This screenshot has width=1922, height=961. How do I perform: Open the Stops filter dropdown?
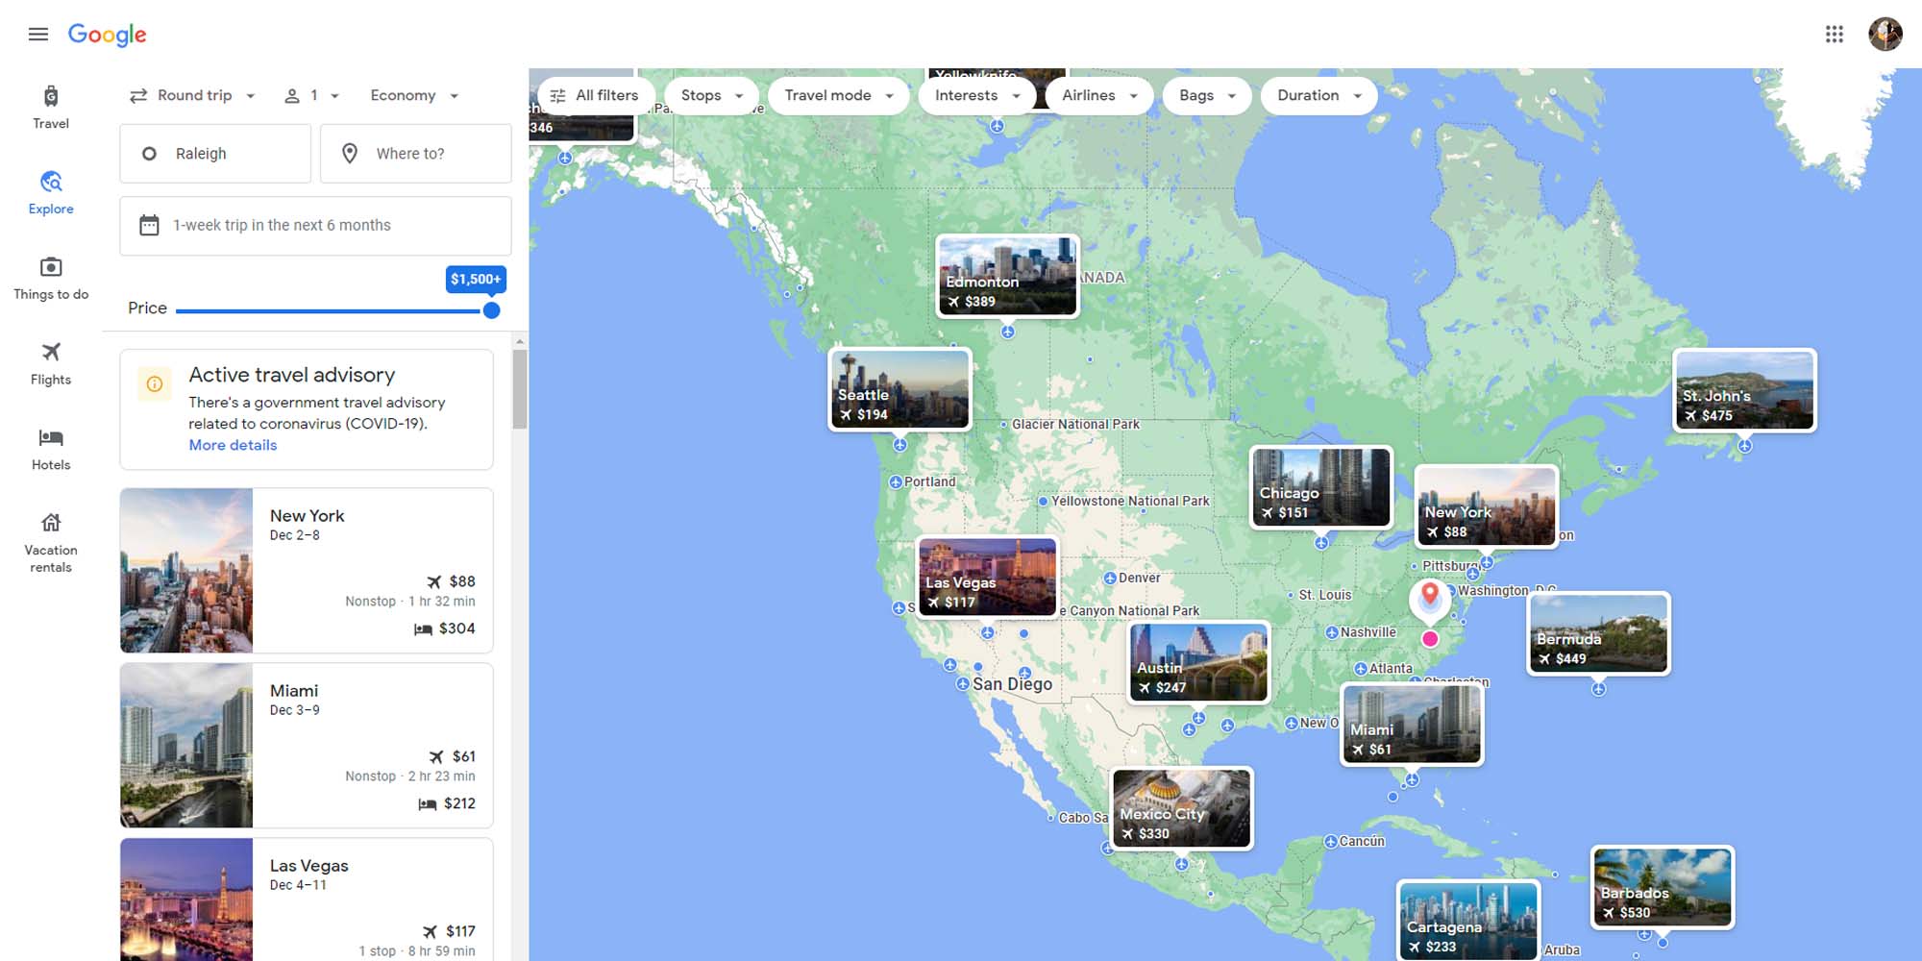[710, 95]
